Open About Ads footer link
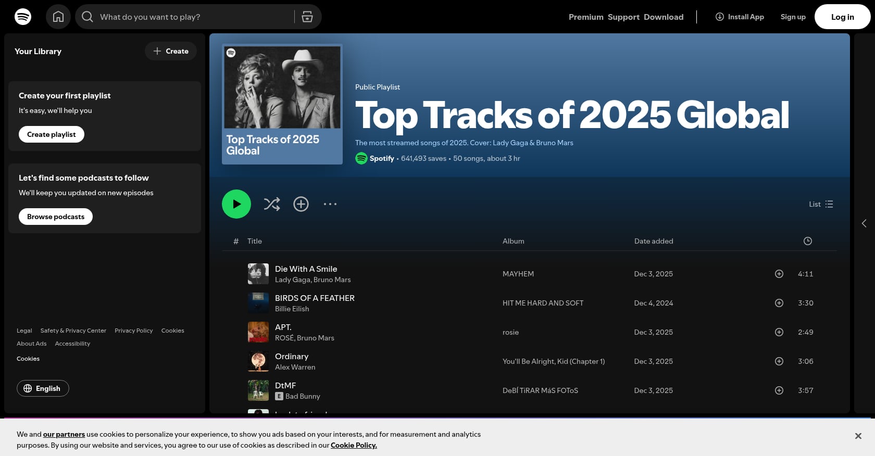This screenshot has width=875, height=456. [32, 344]
